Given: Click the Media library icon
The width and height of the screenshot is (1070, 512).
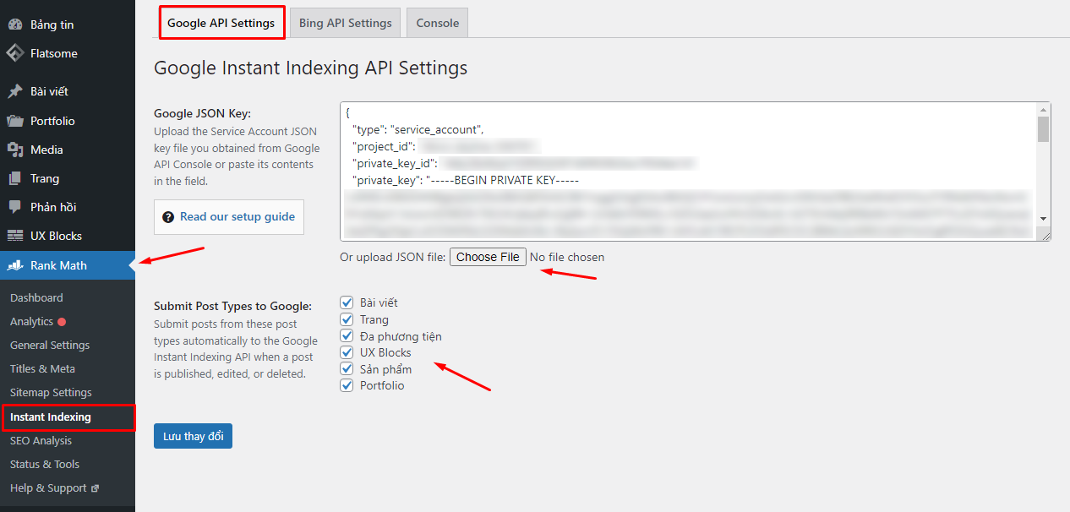Looking at the screenshot, I should pos(15,150).
